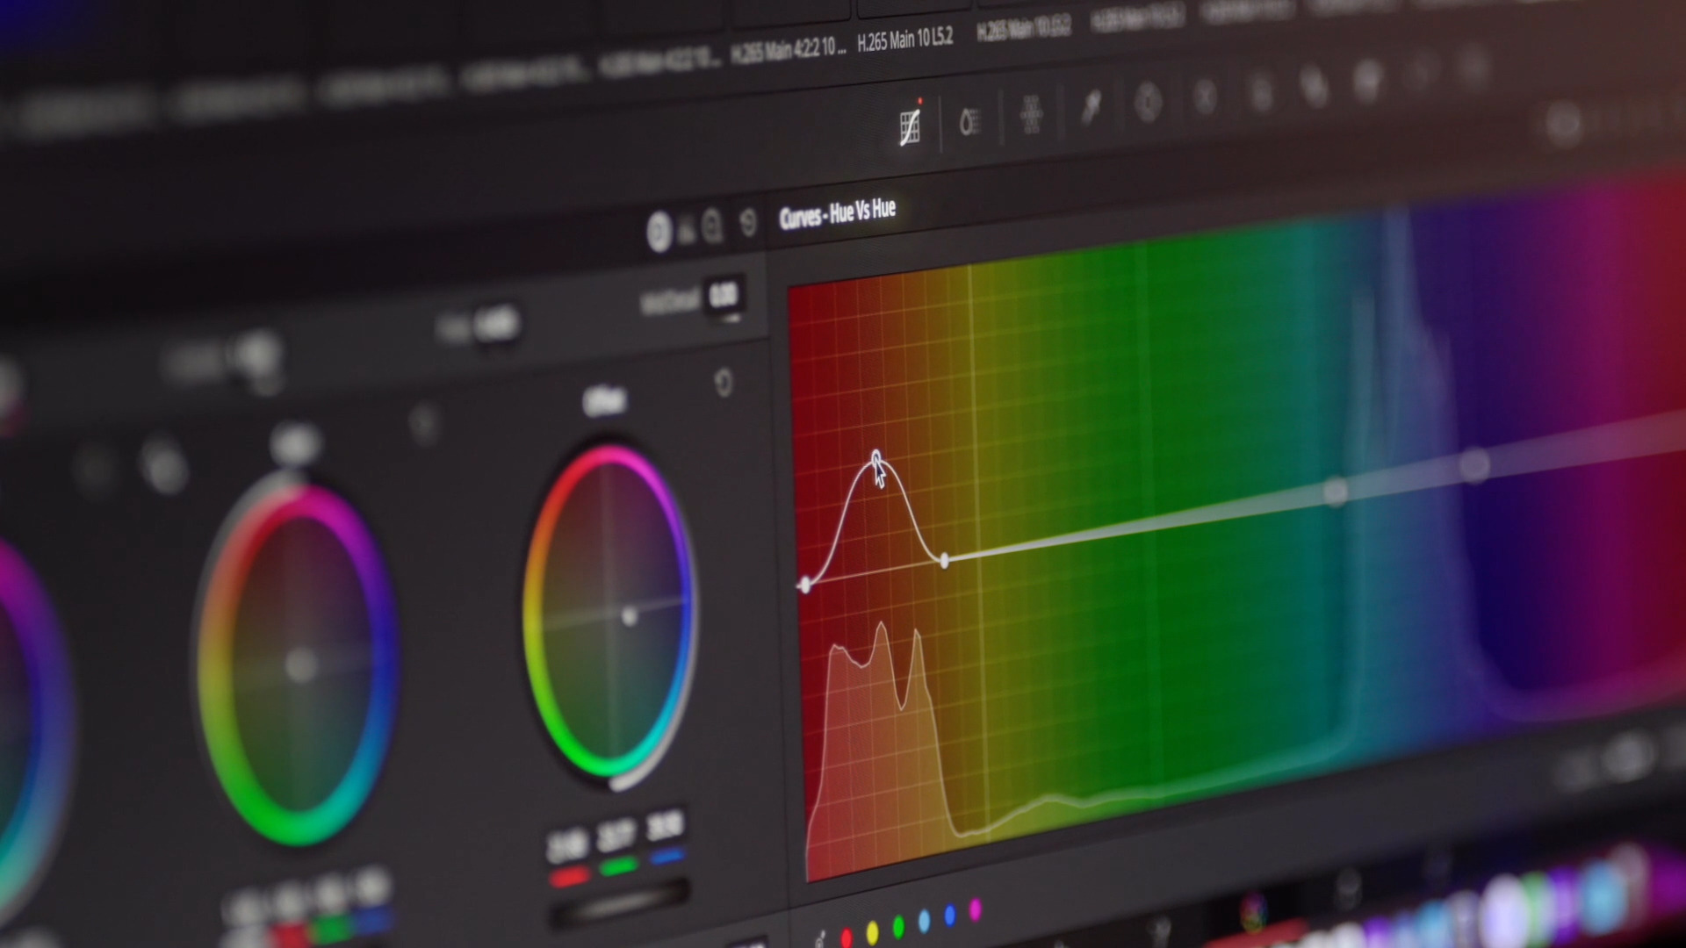
Task: Click the Offset red value field
Action: point(567,847)
